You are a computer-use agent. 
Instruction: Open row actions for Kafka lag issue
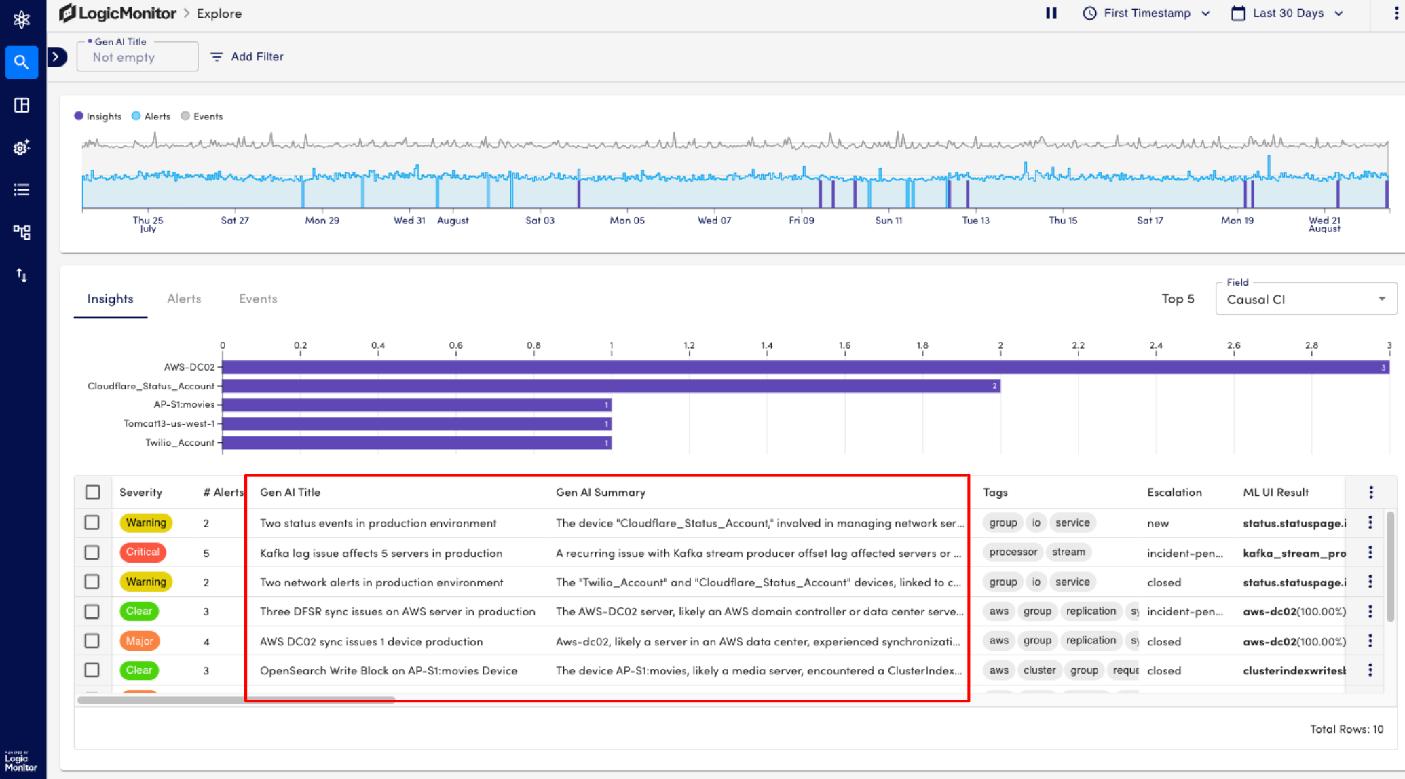(x=1370, y=552)
